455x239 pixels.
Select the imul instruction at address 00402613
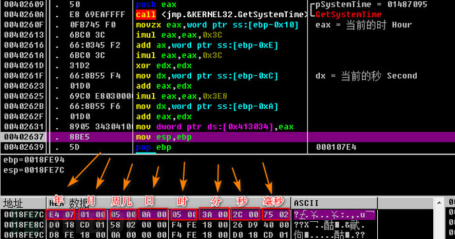(179, 35)
